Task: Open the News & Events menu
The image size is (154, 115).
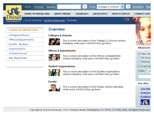Action: [121, 14]
